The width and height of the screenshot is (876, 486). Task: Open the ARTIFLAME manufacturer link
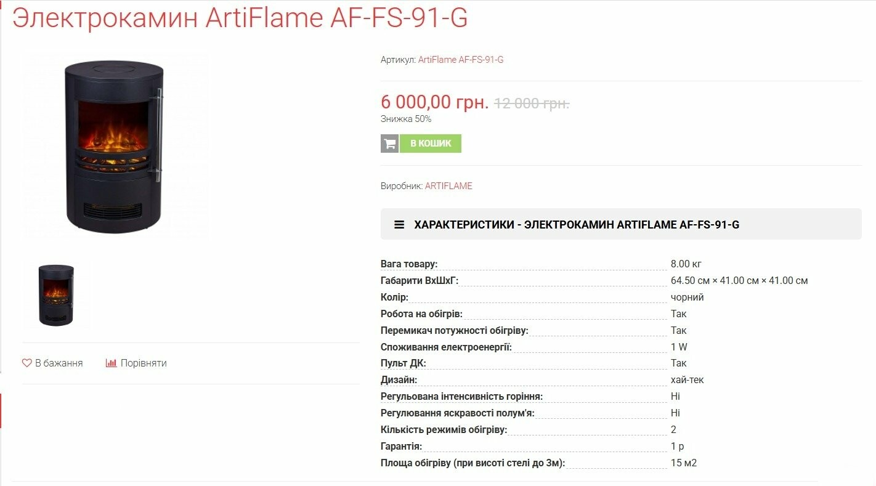(448, 186)
